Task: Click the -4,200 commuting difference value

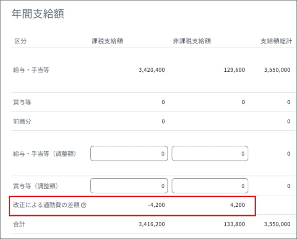Action: pyautogui.click(x=156, y=205)
